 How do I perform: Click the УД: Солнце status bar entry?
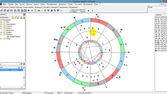click(x=69, y=93)
